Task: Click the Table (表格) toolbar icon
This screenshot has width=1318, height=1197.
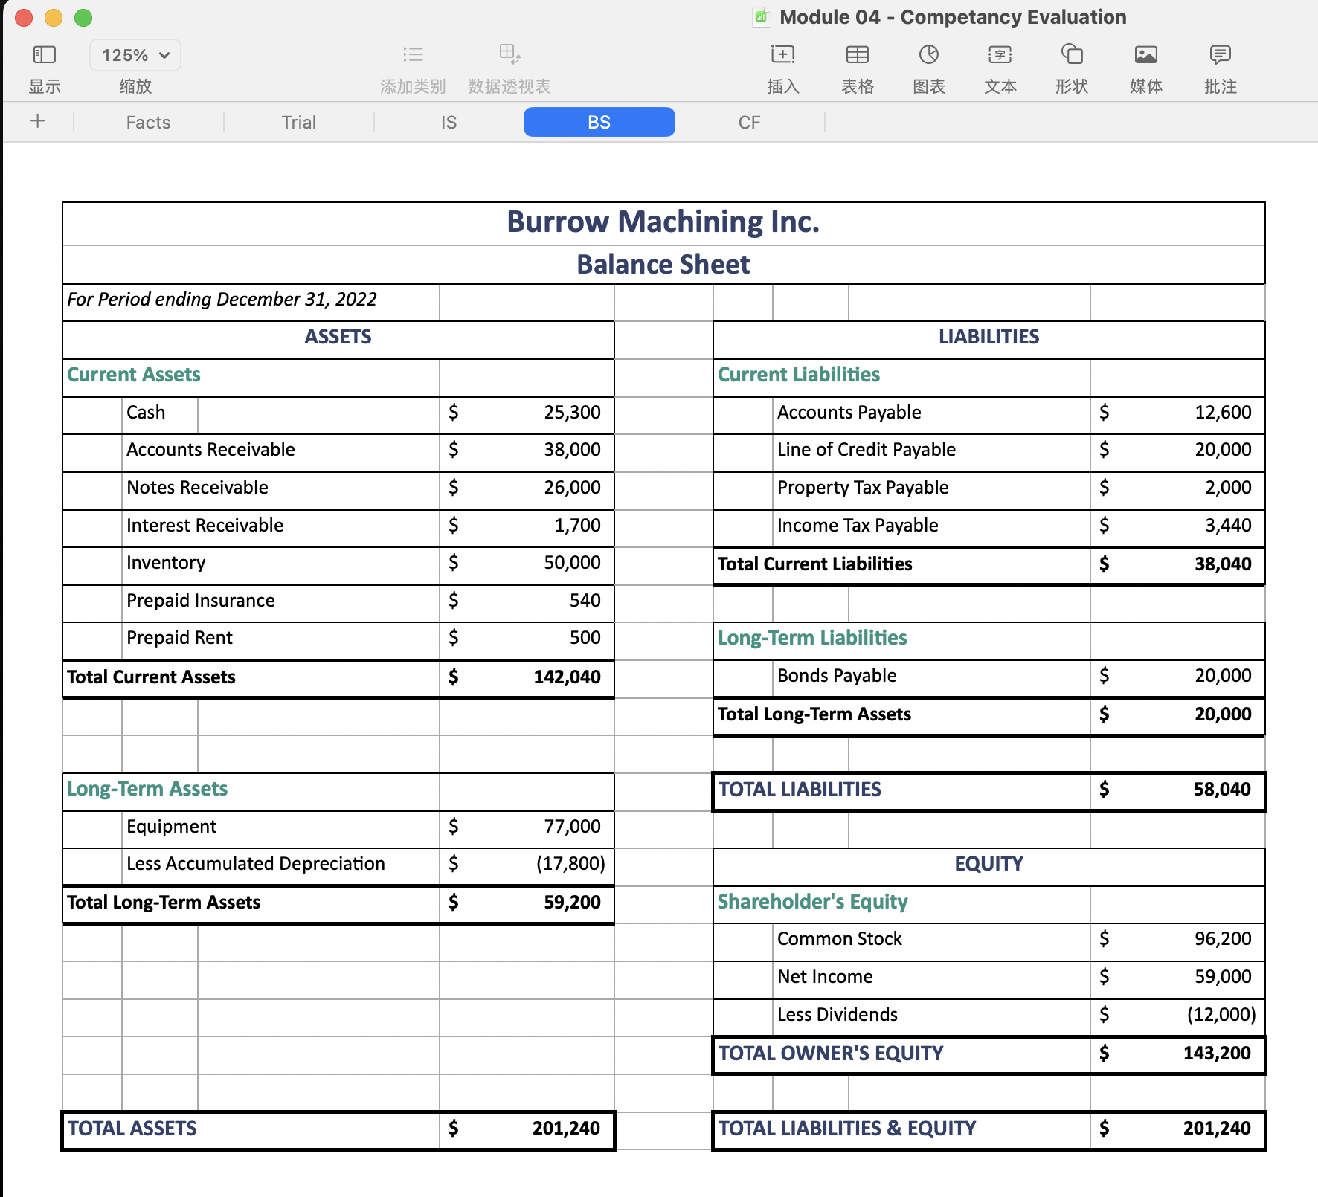Action: pos(857,55)
